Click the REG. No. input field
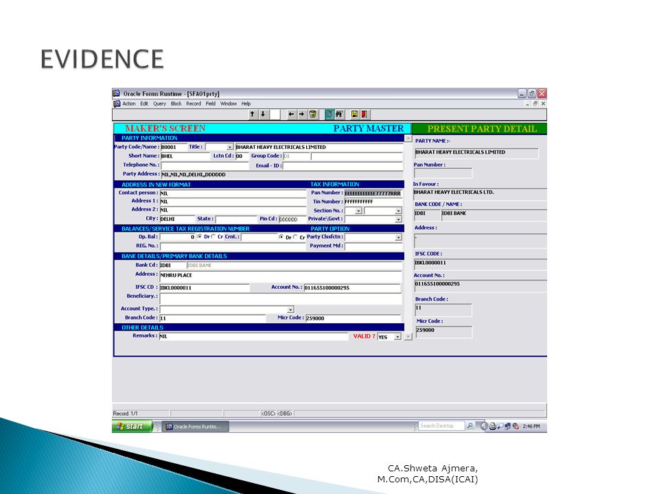Image resolution: width=659 pixels, height=494 pixels. (x=232, y=246)
